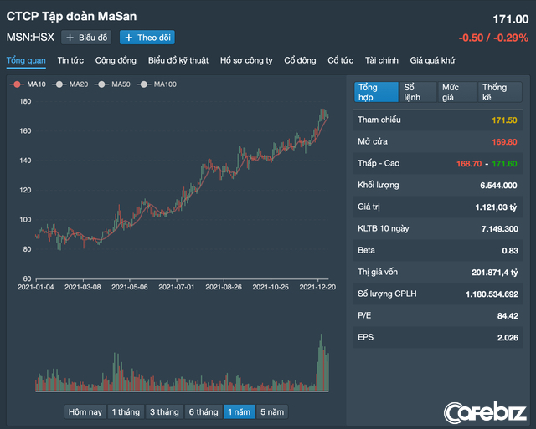Click the low price 168.70
The height and width of the screenshot is (429, 536).
click(469, 164)
